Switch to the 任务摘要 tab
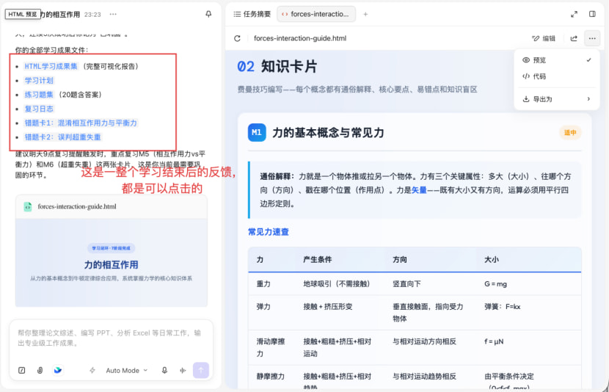Image resolution: width=609 pixels, height=392 pixels. pos(252,14)
